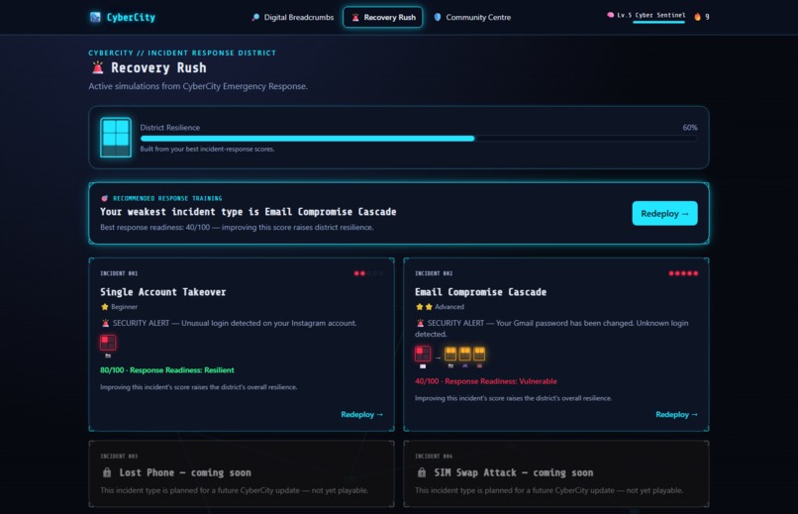
Task: Click the 40/100 Response Readiness: Vulnerable score
Action: [x=485, y=381]
